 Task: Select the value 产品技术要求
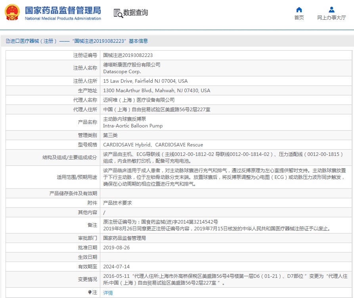[x=117, y=203]
